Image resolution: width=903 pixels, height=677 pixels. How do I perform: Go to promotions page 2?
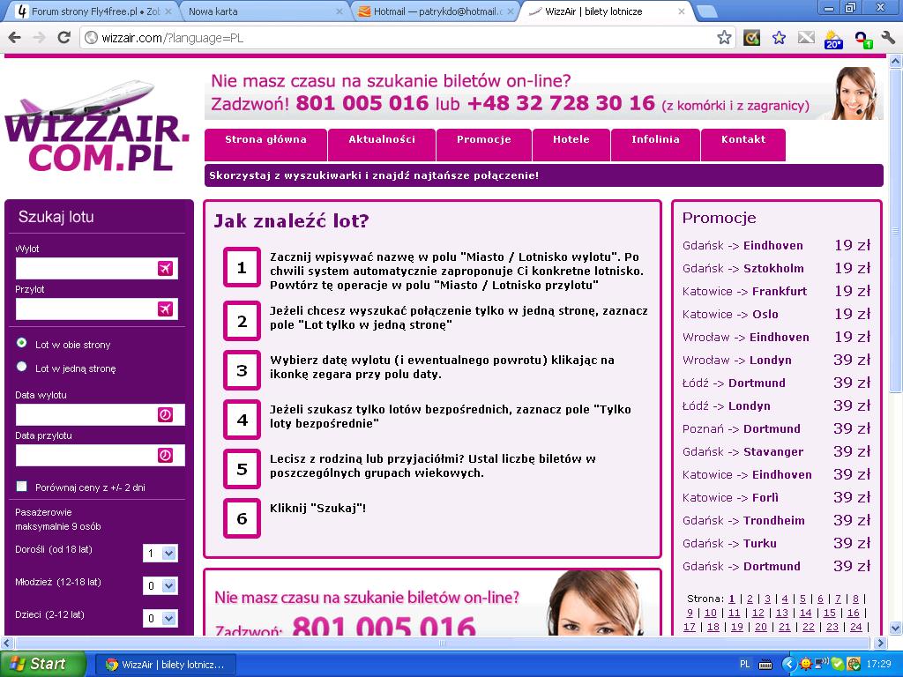(x=750, y=599)
